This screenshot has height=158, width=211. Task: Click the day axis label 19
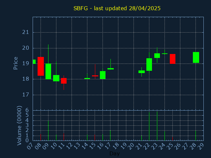click(x=123, y=146)
